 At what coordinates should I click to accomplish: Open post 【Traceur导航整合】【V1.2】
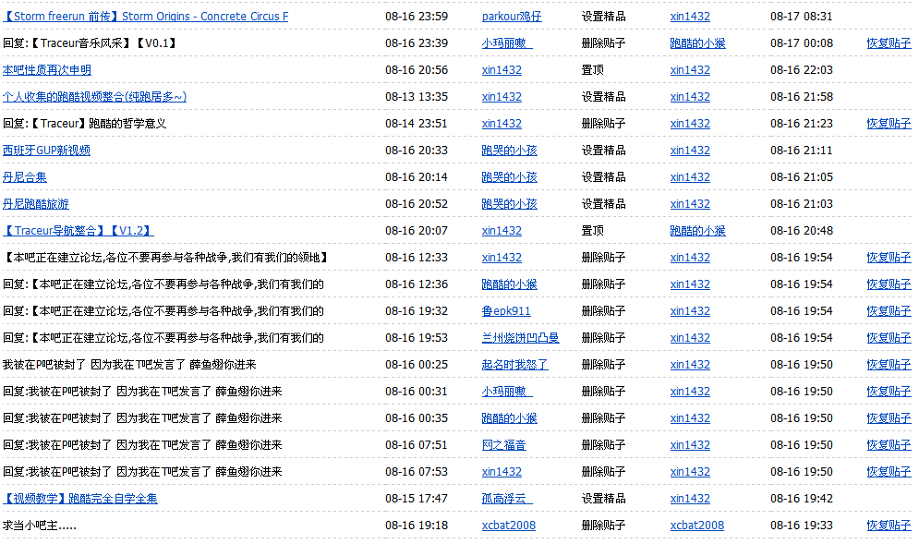pos(78,231)
